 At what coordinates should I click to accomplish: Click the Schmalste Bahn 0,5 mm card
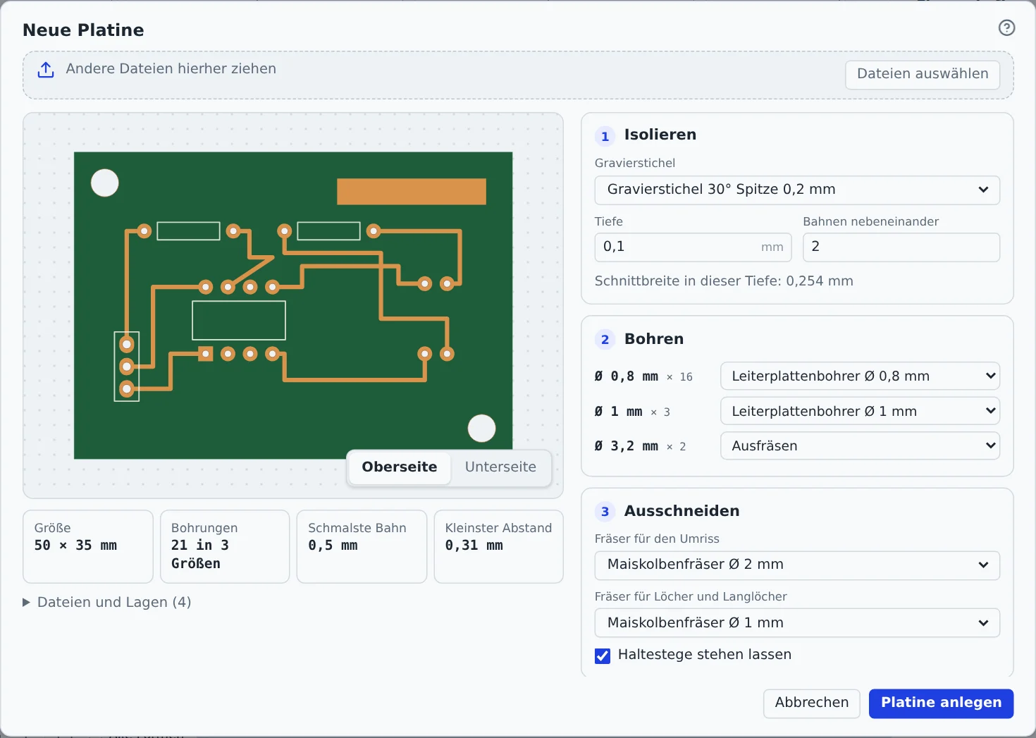362,546
